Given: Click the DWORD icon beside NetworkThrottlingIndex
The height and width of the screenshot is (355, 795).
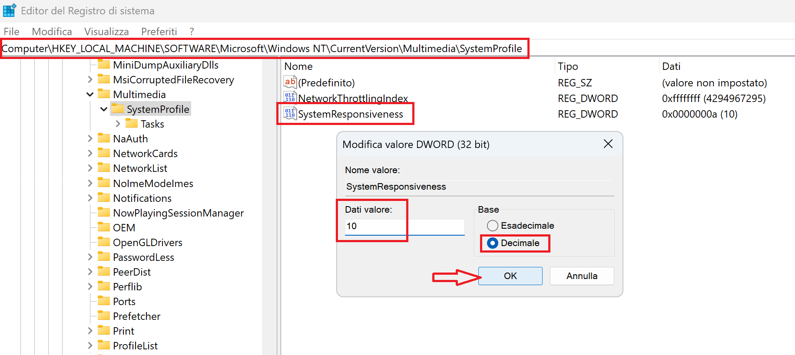Looking at the screenshot, I should (x=290, y=98).
